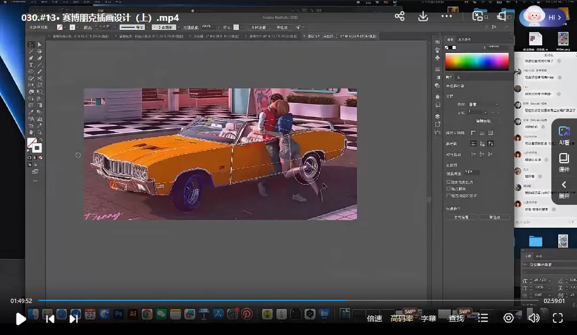Viewport: 577px width, 335px height.
Task: Play the video
Action: pos(21,318)
